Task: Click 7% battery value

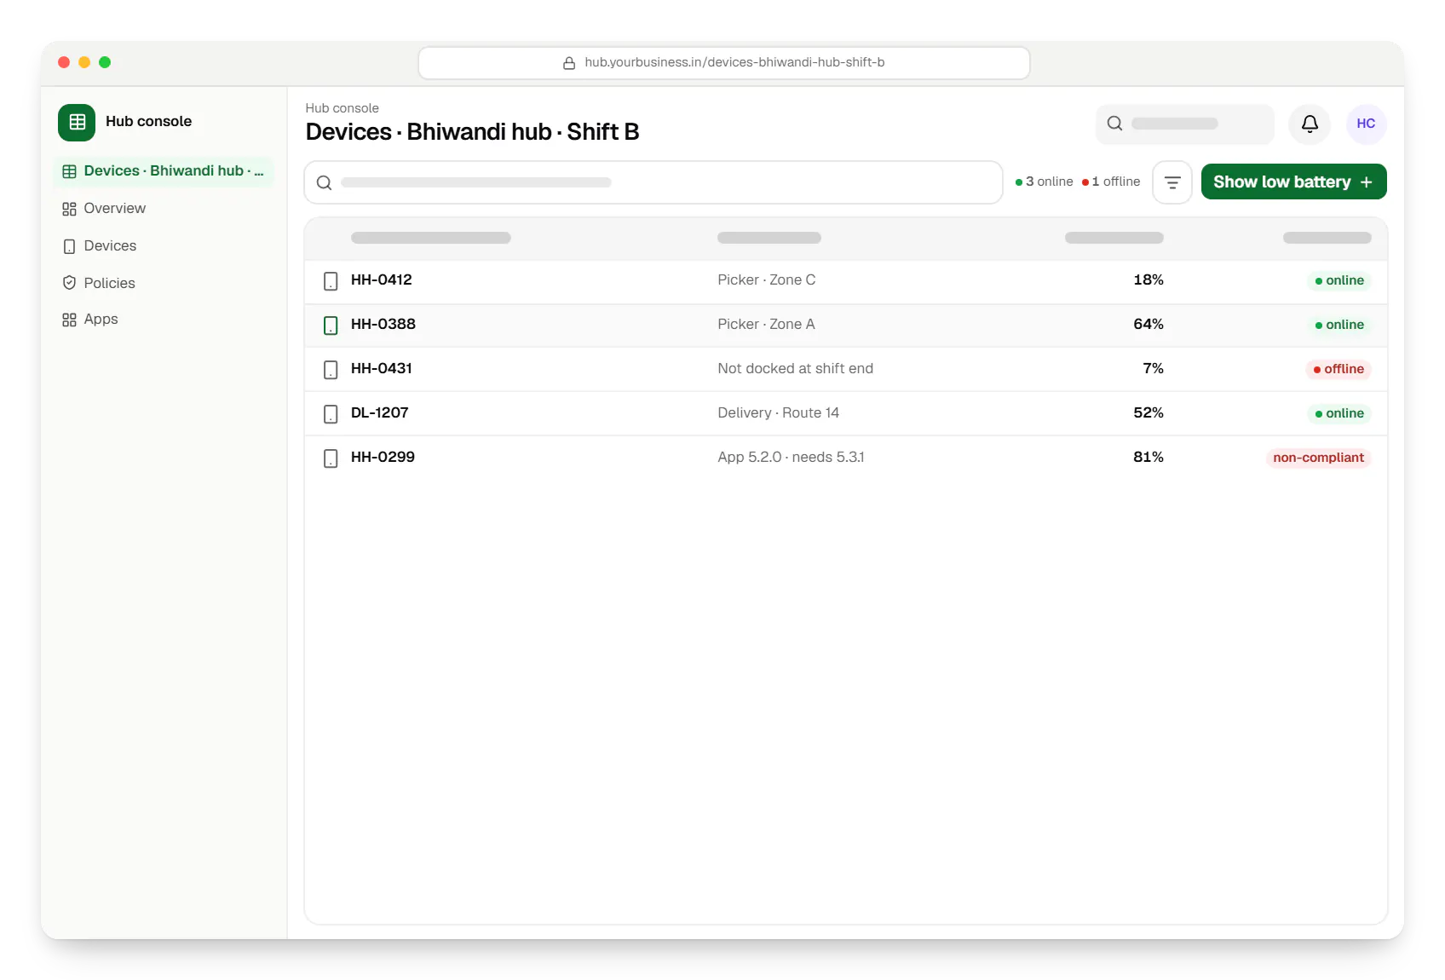Action: [x=1153, y=368]
